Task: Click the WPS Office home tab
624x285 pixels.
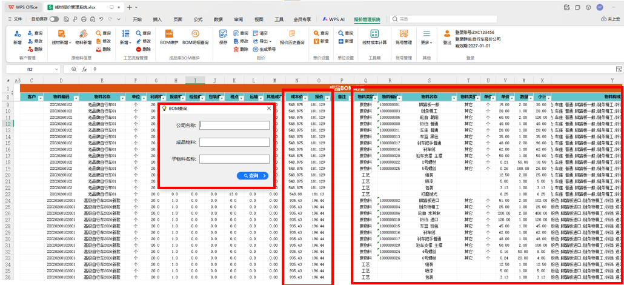Action: point(23,7)
